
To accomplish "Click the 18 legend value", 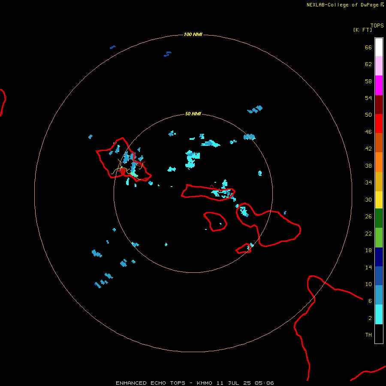I will pos(368,250).
